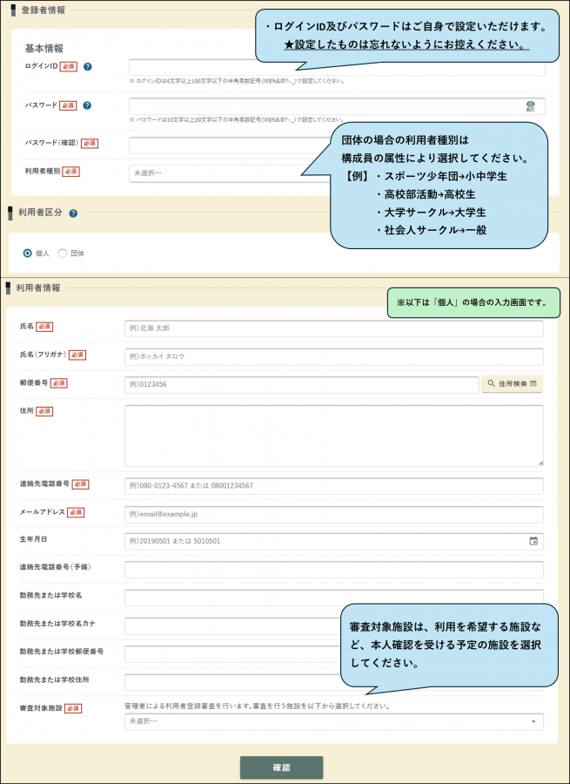The height and width of the screenshot is (784, 570).
Task: Open the 審査対象施設 dropdown
Action: [x=333, y=721]
